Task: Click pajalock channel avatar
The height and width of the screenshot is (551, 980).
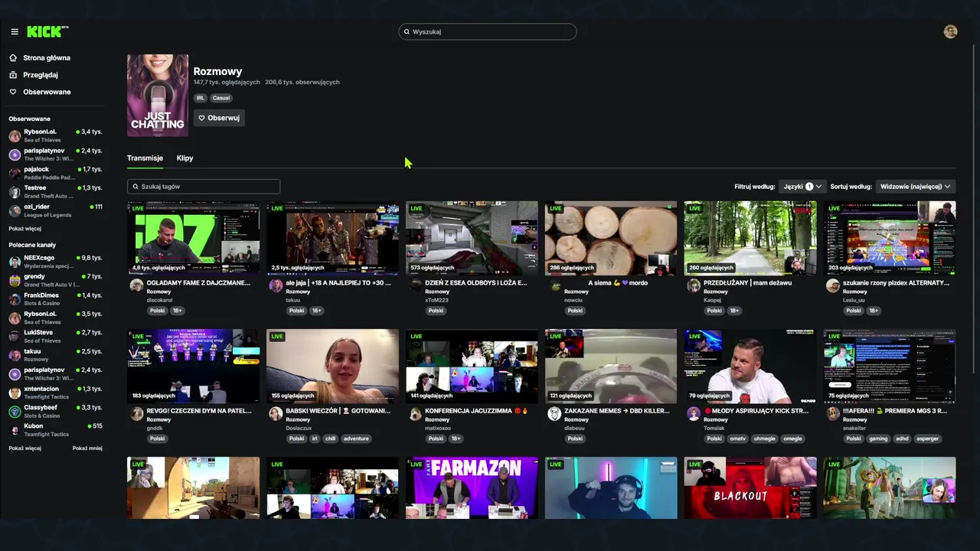Action: click(x=15, y=173)
